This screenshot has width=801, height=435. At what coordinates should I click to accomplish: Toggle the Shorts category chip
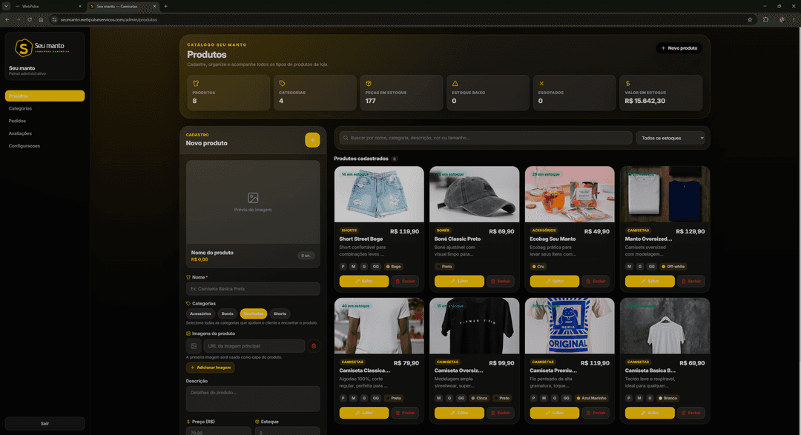coord(280,313)
